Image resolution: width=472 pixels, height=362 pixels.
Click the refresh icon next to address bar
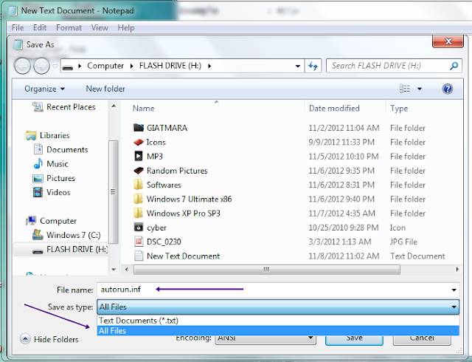point(313,66)
